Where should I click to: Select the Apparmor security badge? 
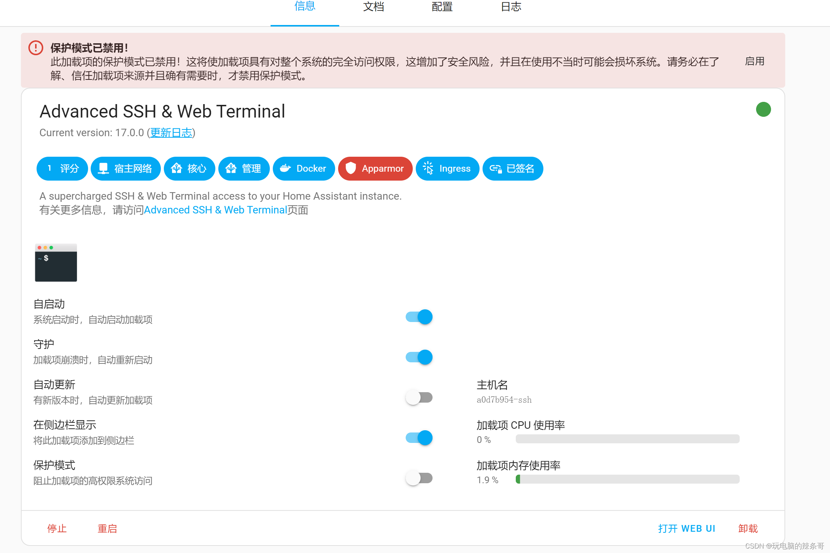pos(375,169)
